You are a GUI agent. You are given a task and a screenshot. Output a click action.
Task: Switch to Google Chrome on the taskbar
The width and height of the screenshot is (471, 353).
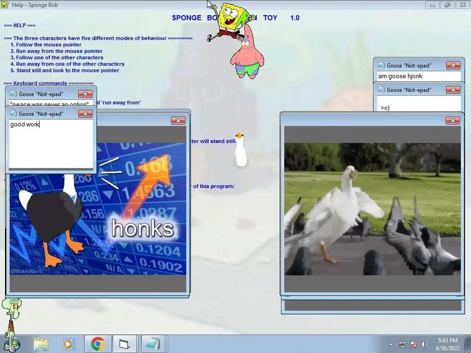click(x=98, y=344)
